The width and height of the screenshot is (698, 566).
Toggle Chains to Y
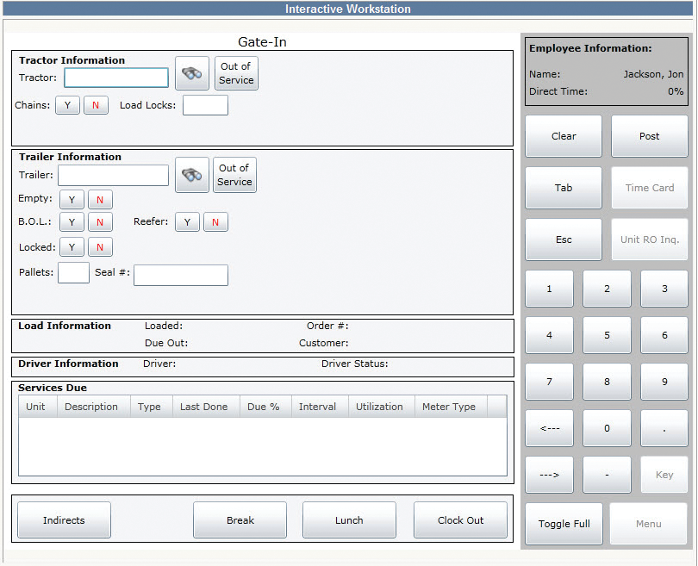click(66, 104)
